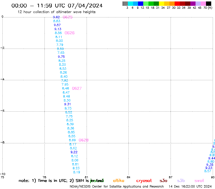Click the swot satellite legend label
215x189 pixels.
click(x=199, y=181)
